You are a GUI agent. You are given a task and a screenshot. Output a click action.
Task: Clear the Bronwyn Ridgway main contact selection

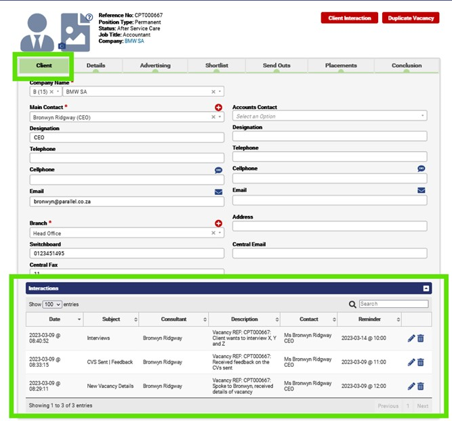213,117
